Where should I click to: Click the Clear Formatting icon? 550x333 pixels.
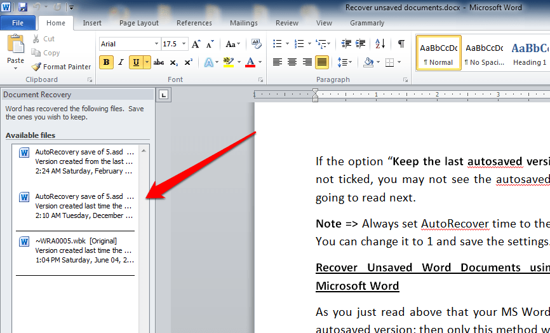coord(257,44)
